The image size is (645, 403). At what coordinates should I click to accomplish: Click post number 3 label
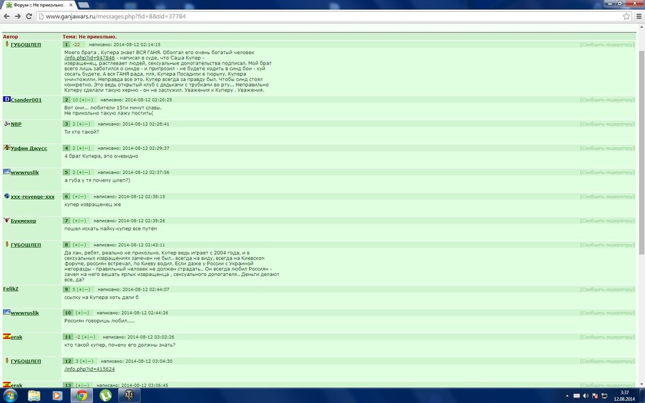click(x=66, y=123)
